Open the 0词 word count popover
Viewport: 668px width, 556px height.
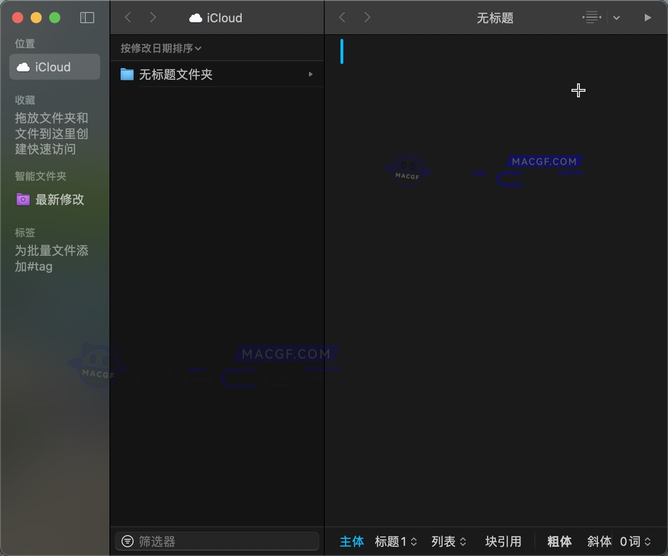[635, 541]
